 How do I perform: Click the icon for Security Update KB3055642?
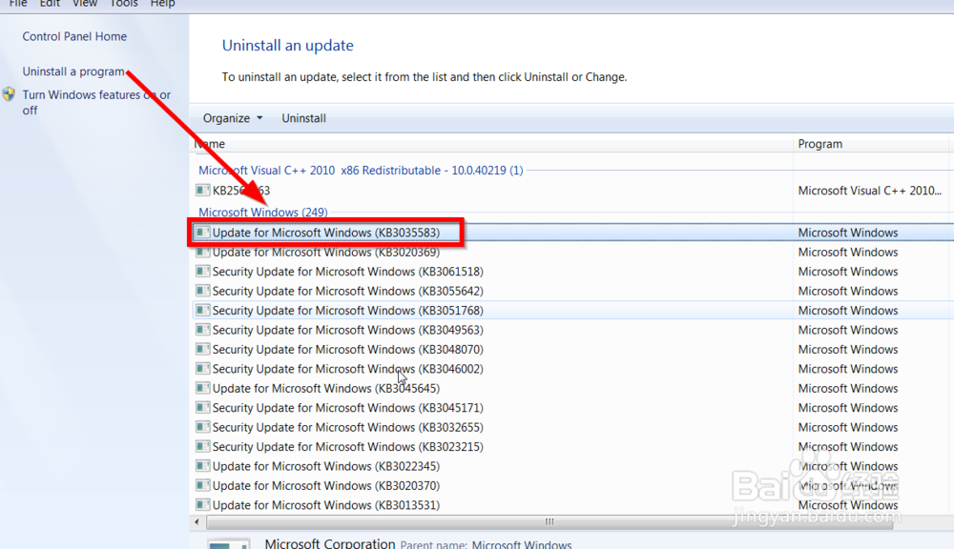tap(202, 291)
